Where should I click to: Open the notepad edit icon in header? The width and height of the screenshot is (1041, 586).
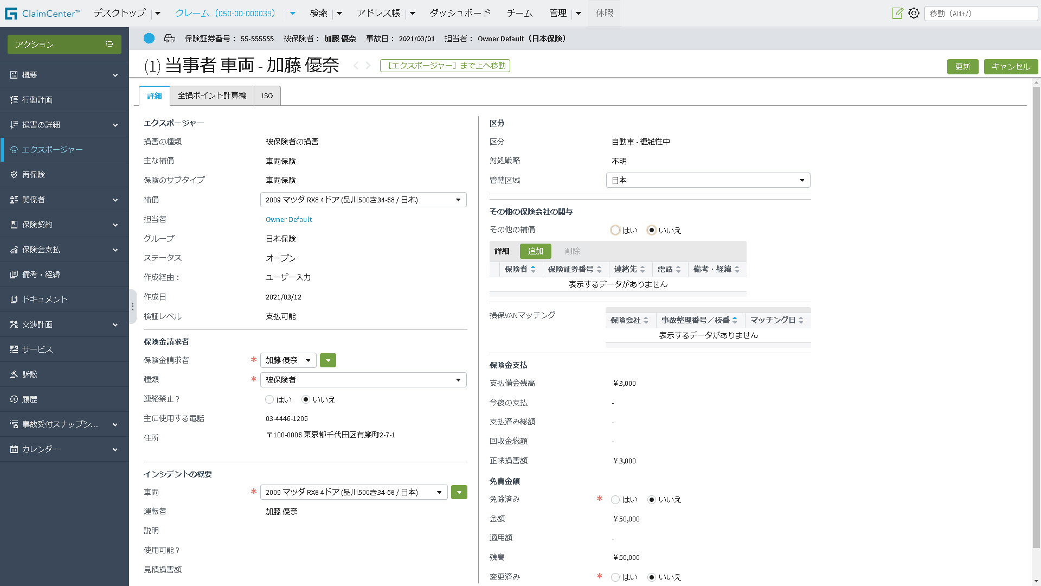897,13
